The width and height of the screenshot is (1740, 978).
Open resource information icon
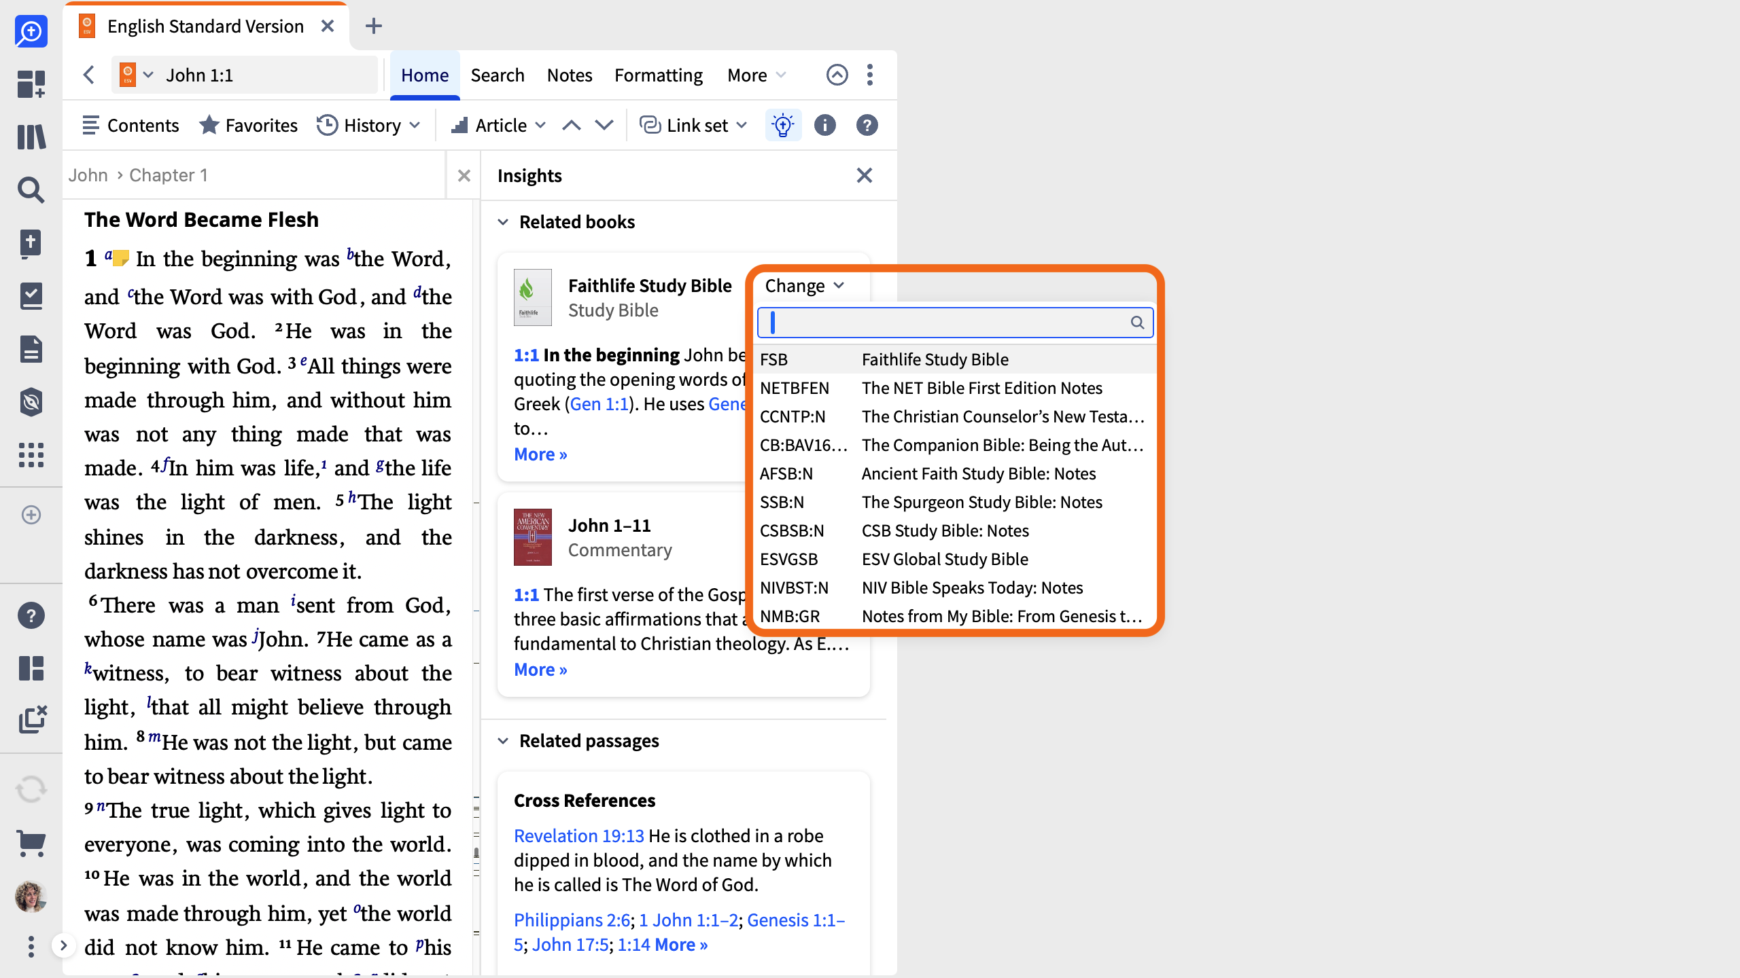[825, 126]
